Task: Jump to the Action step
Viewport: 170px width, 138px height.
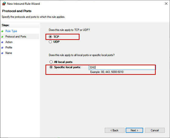Action: (9, 42)
